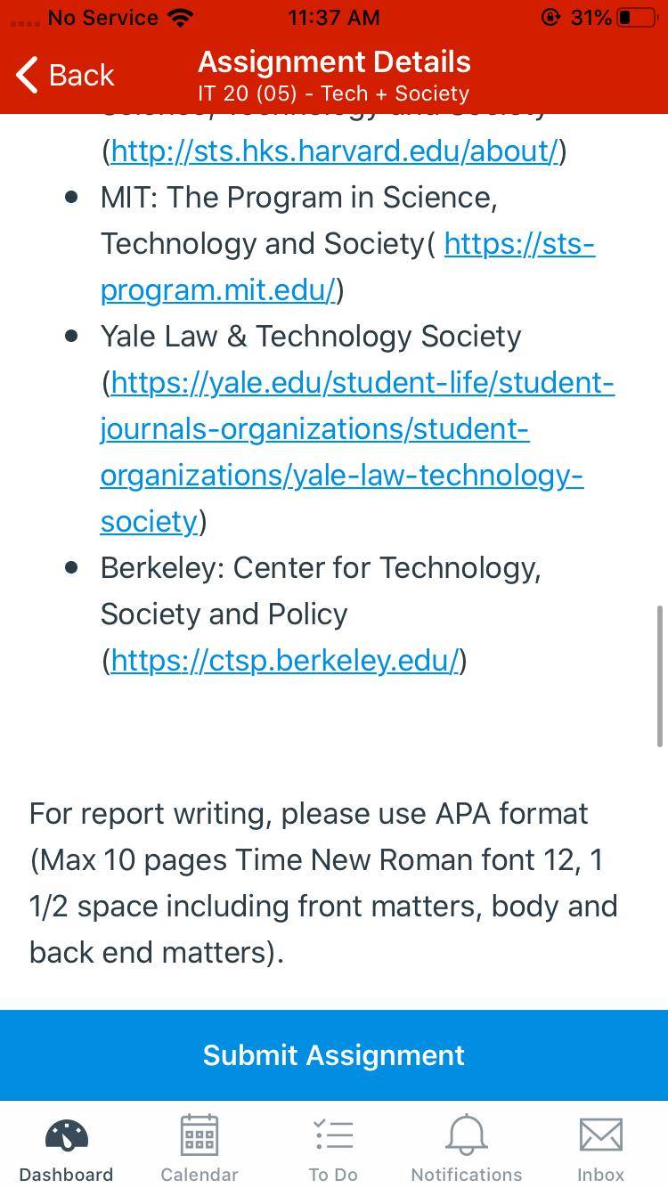Open the Harvard sts.hks.harvard.edu link
668x1188 pixels.
click(x=334, y=151)
